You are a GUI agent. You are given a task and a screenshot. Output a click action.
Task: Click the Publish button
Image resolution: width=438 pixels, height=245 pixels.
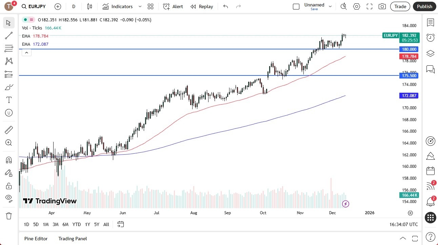[424, 6]
